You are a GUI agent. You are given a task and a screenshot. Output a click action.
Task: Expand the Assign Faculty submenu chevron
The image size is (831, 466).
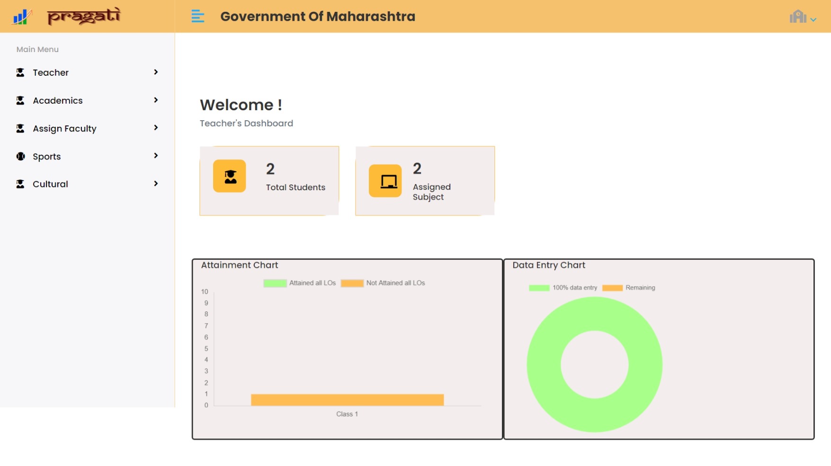pyautogui.click(x=156, y=128)
